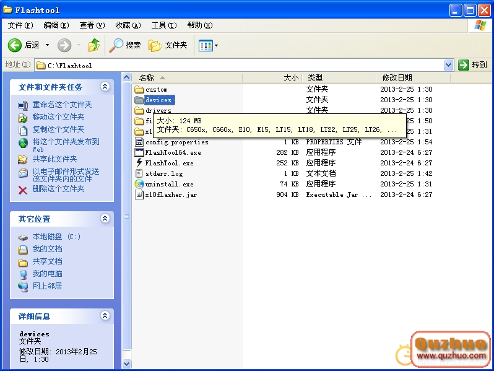Select the custom folder icon
494x371 pixels.
point(139,90)
